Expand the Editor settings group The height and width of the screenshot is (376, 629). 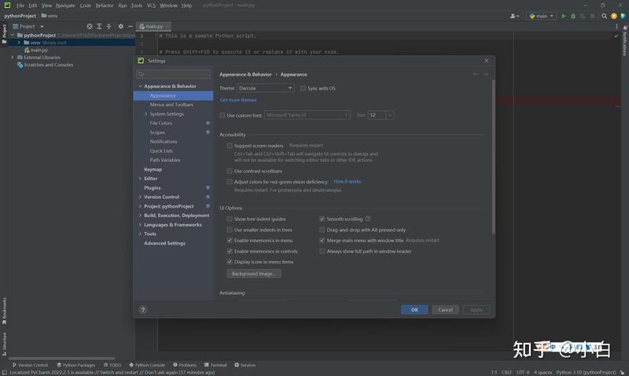pyautogui.click(x=141, y=179)
